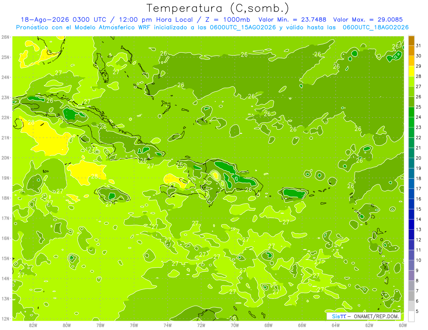This screenshot has width=428, height=330.
Task: Click the legend swatch between 24 and 25
Action: pos(411,112)
